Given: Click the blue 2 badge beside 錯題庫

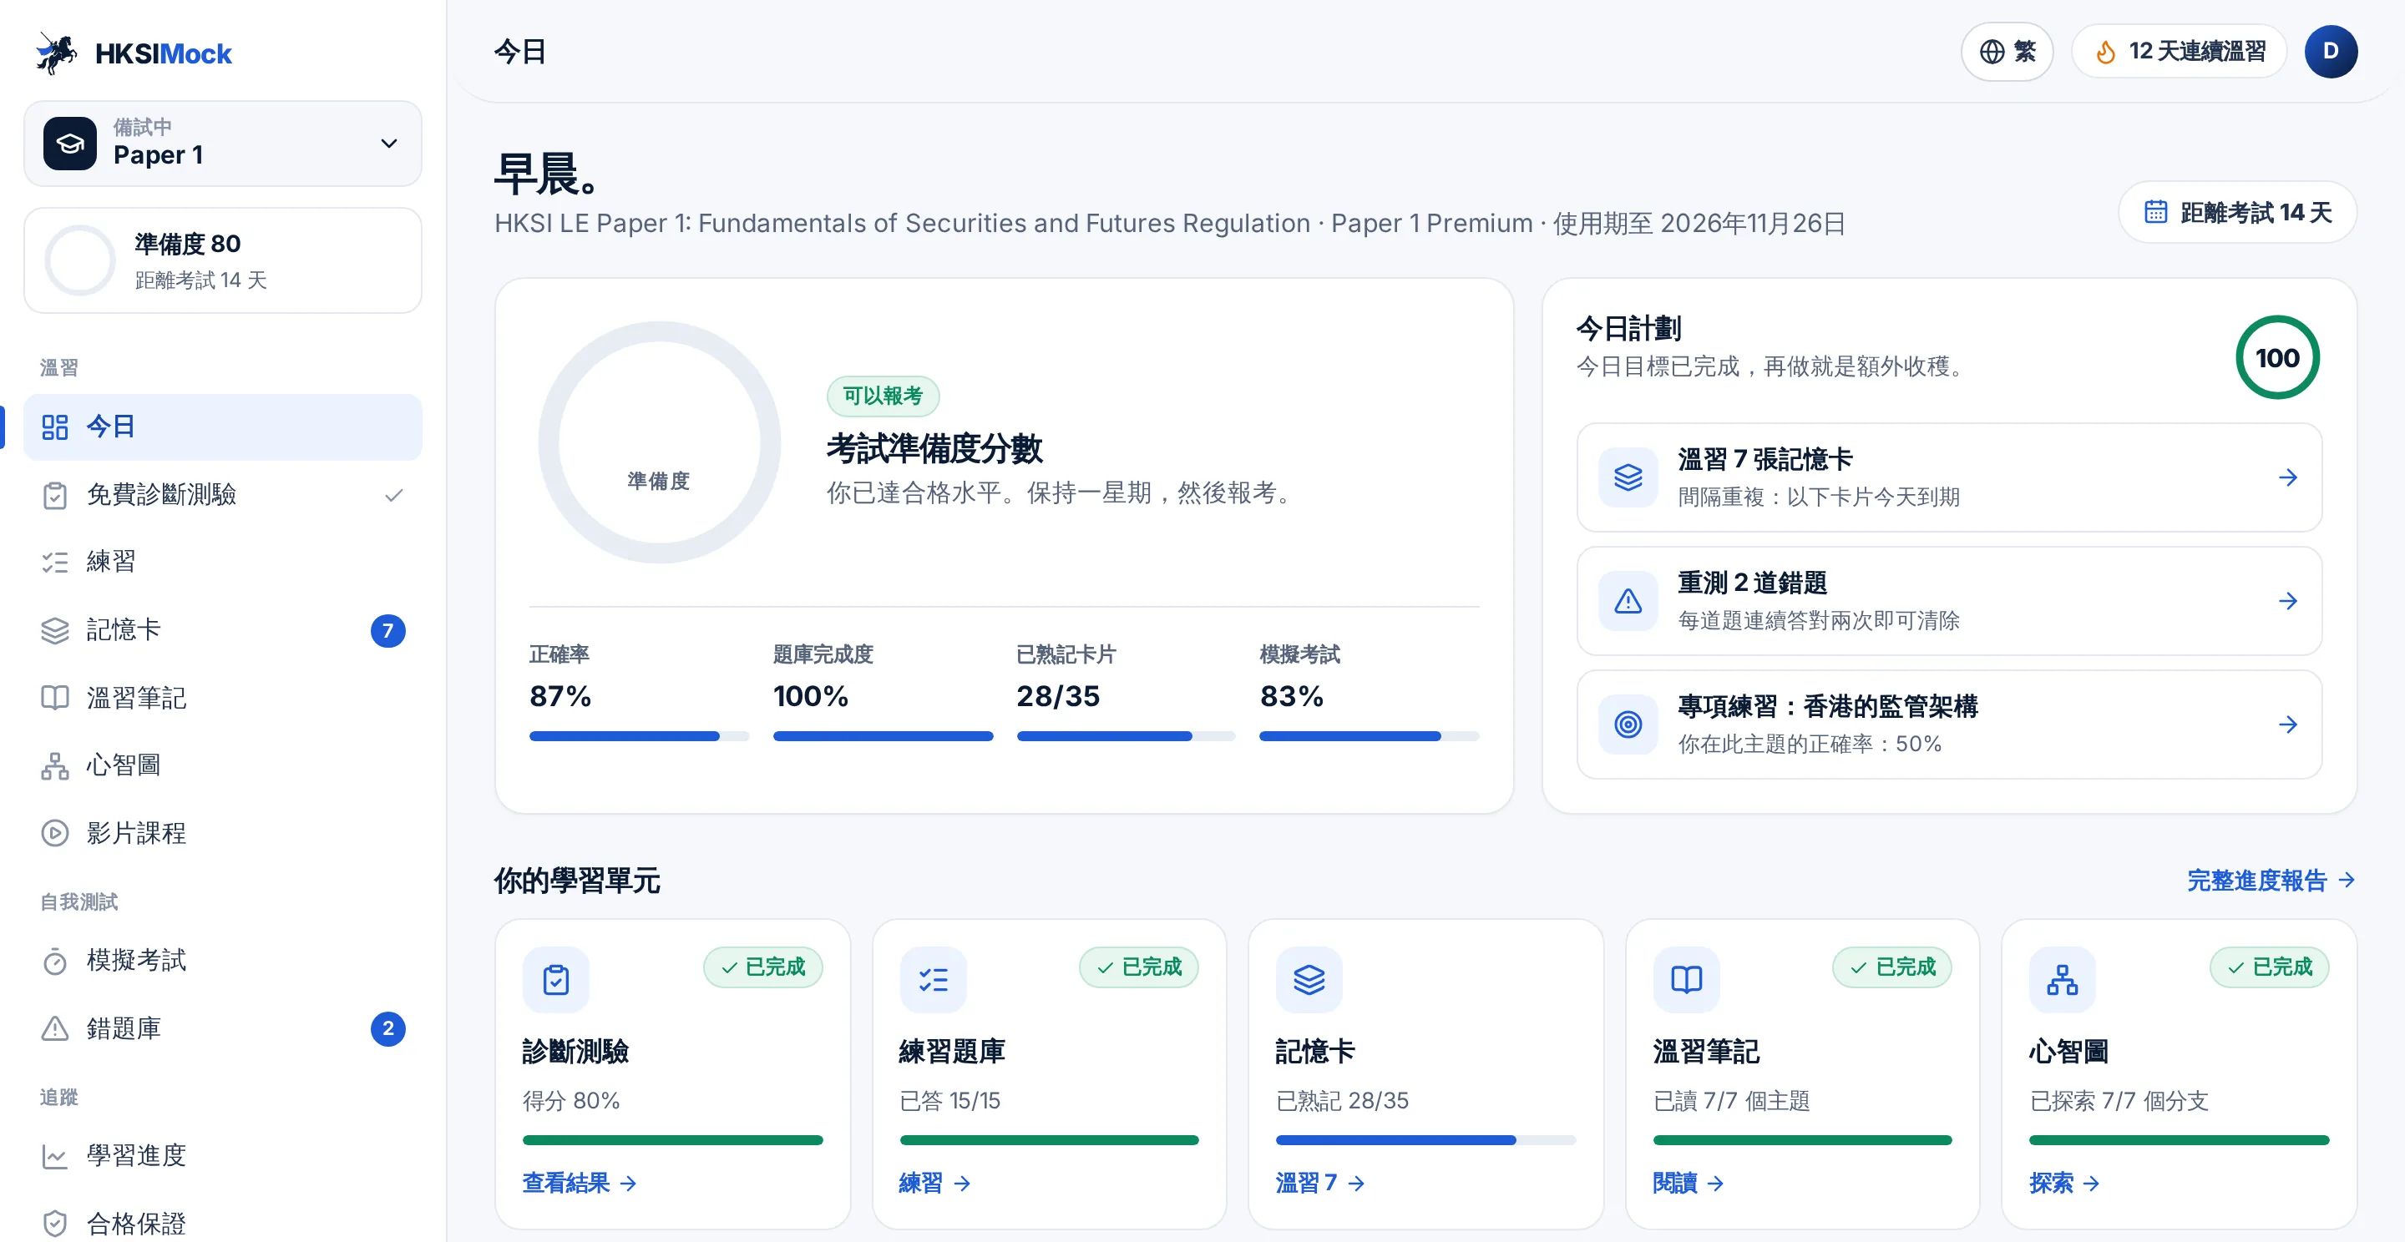Looking at the screenshot, I should 387,1028.
